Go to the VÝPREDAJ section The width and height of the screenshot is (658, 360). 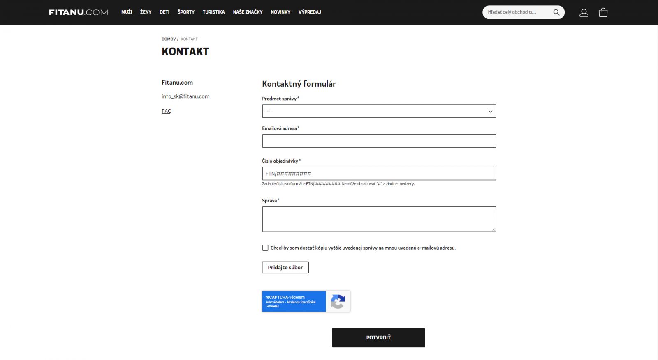click(x=310, y=12)
